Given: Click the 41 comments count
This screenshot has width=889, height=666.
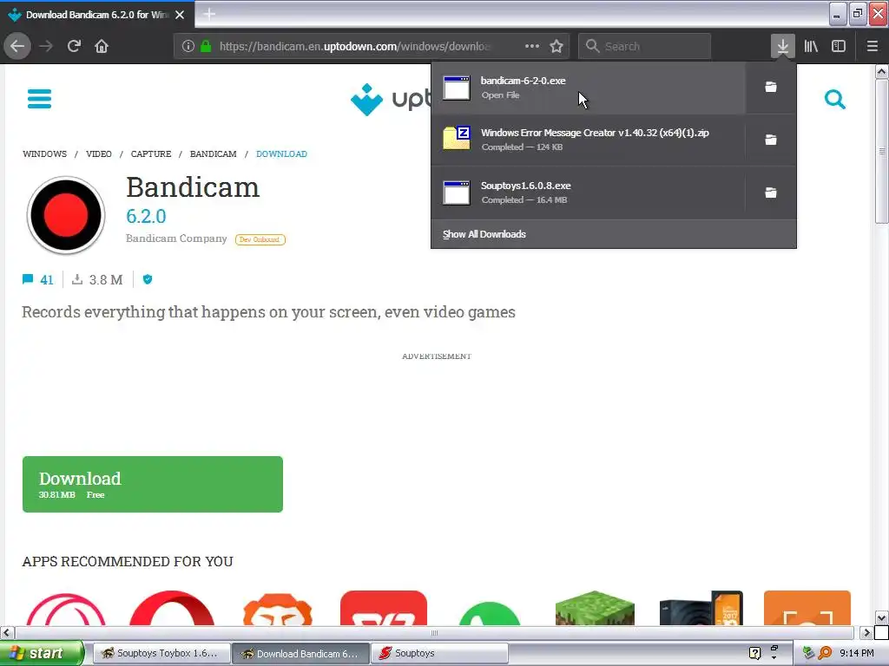Looking at the screenshot, I should [x=47, y=280].
